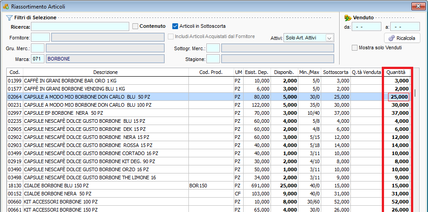Toggle Includi Articoli Acquistati dal Fornitore
The width and height of the screenshot is (428, 212).
(170, 37)
